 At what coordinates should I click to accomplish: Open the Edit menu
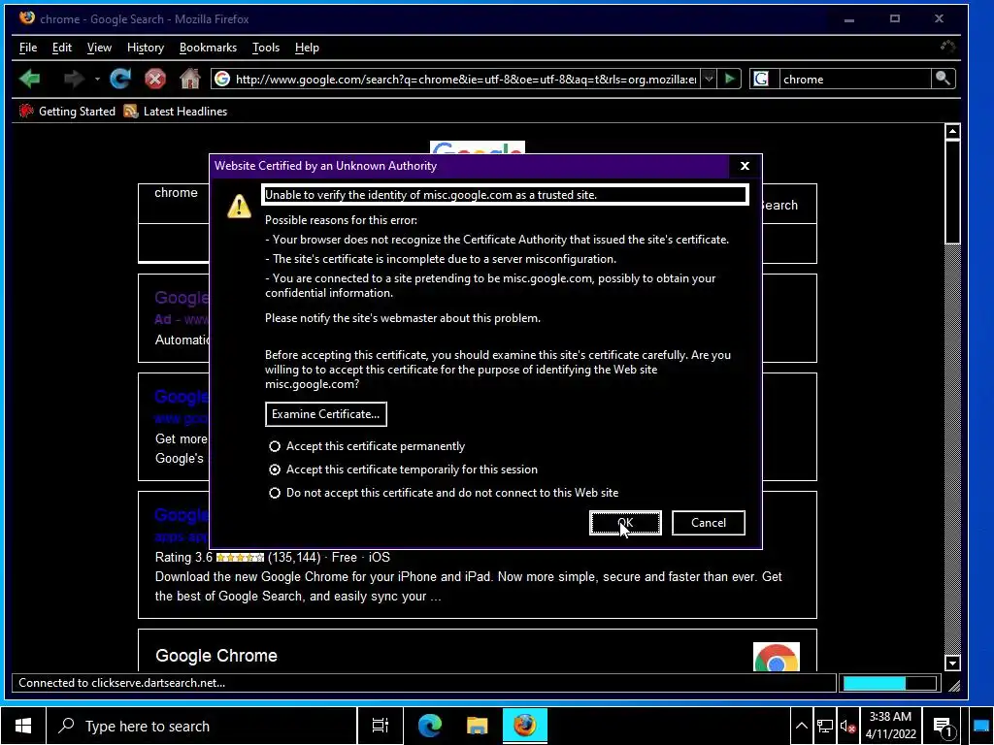pos(61,48)
